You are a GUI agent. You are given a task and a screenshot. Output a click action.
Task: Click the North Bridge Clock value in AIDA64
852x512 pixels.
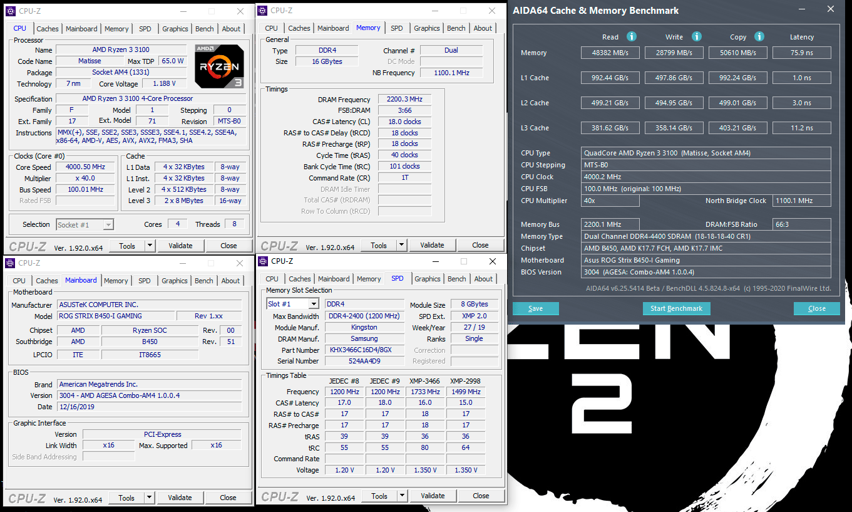click(802, 201)
